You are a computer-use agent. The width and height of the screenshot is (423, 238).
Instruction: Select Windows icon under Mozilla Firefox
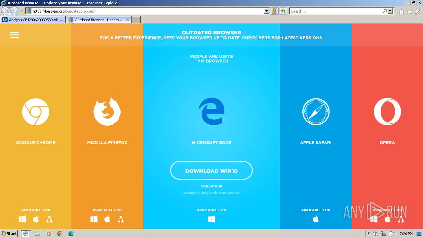94,219
